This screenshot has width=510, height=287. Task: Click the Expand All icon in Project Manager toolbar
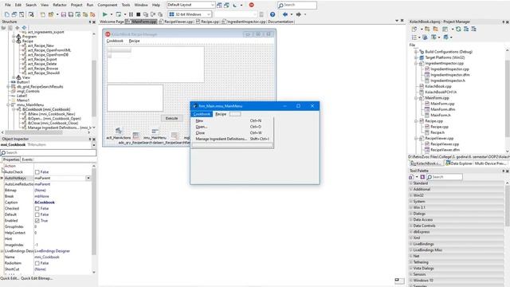point(466,29)
